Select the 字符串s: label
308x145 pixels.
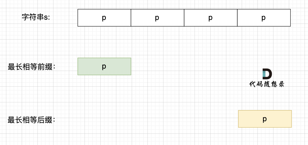36,17
